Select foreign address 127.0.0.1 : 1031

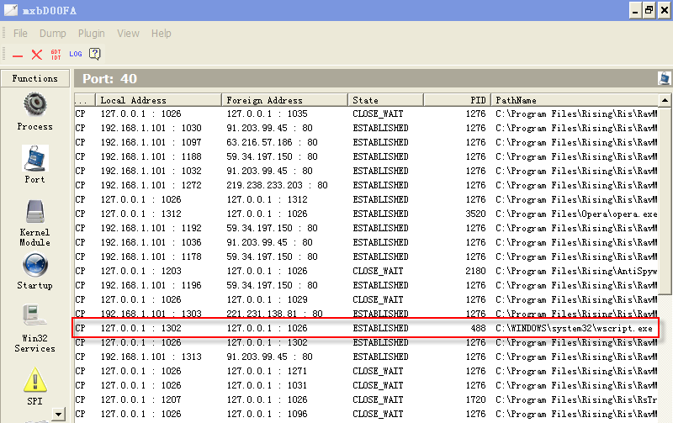point(267,385)
